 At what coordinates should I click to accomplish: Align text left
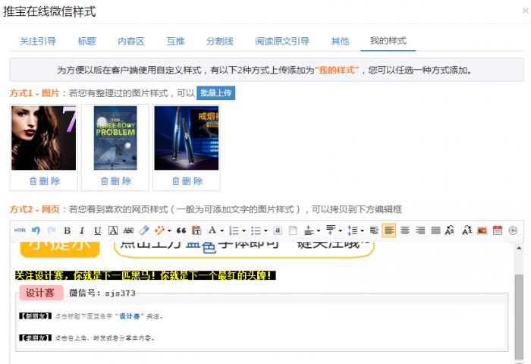(x=388, y=231)
